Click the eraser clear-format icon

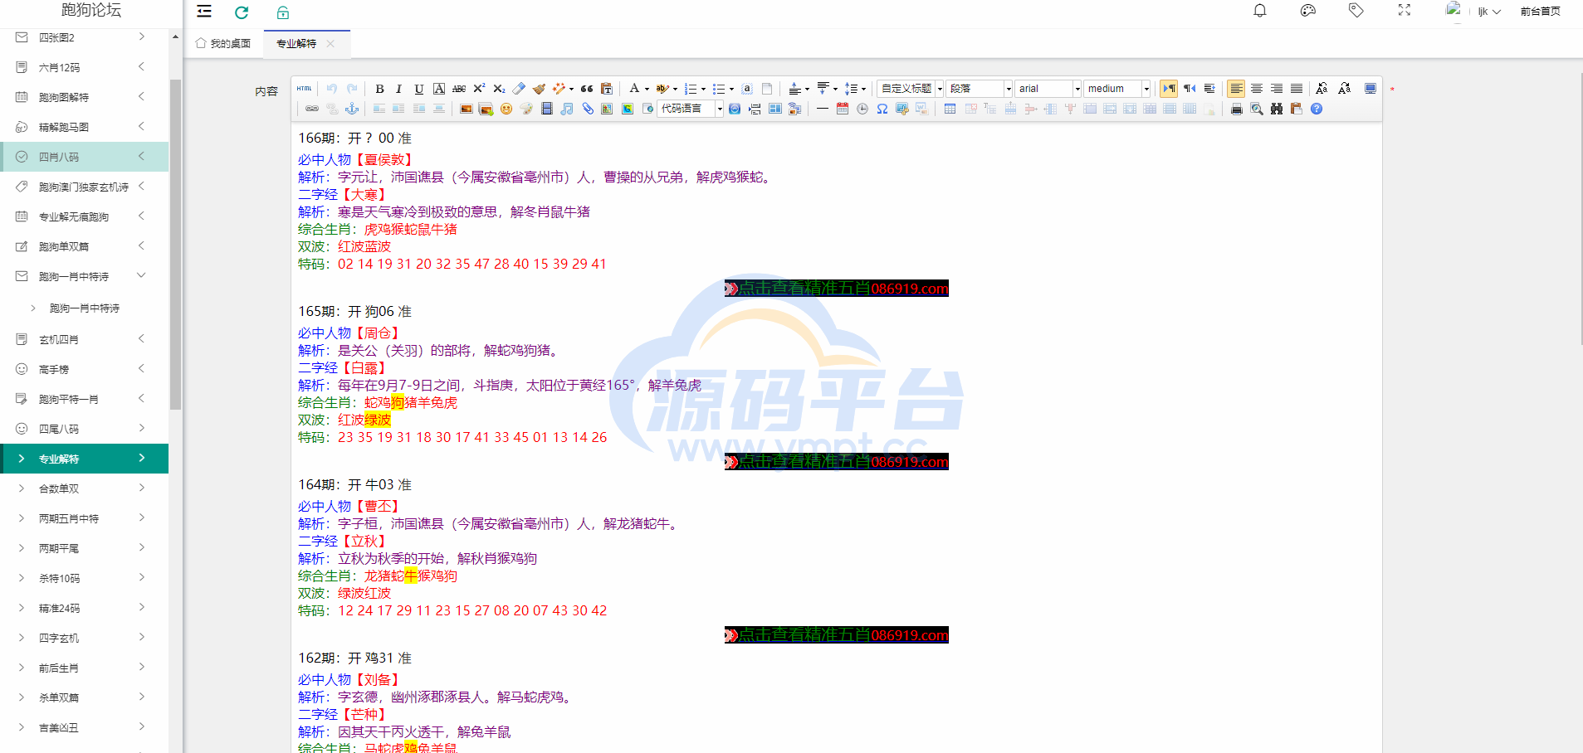(x=519, y=89)
